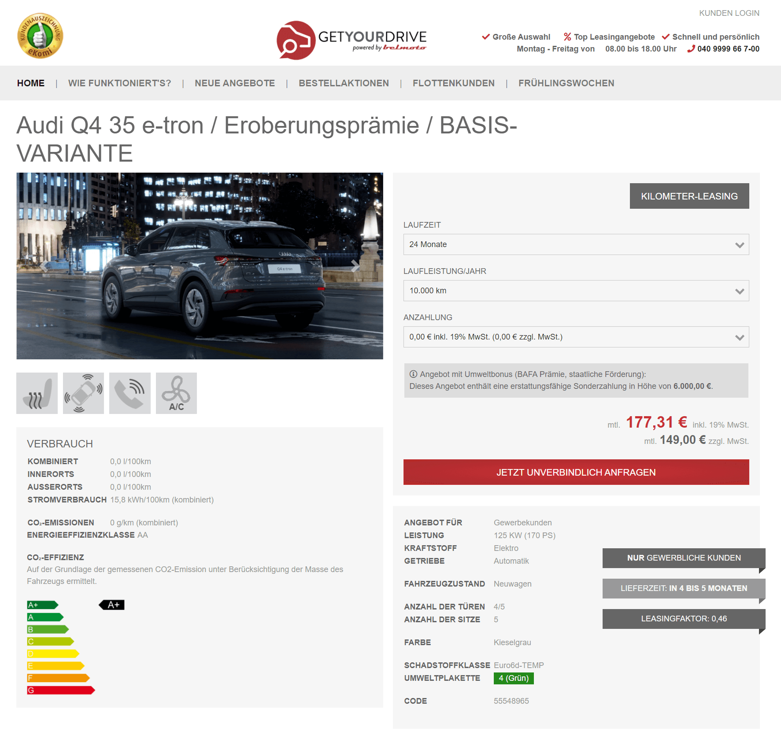Click the KILOMETER-LEASING button
This screenshot has height=735, width=781.
click(689, 196)
